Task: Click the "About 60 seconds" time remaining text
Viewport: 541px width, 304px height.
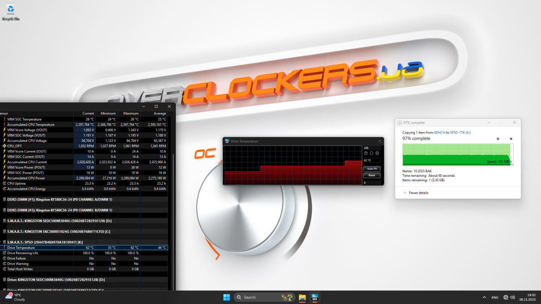Action: 441,176
